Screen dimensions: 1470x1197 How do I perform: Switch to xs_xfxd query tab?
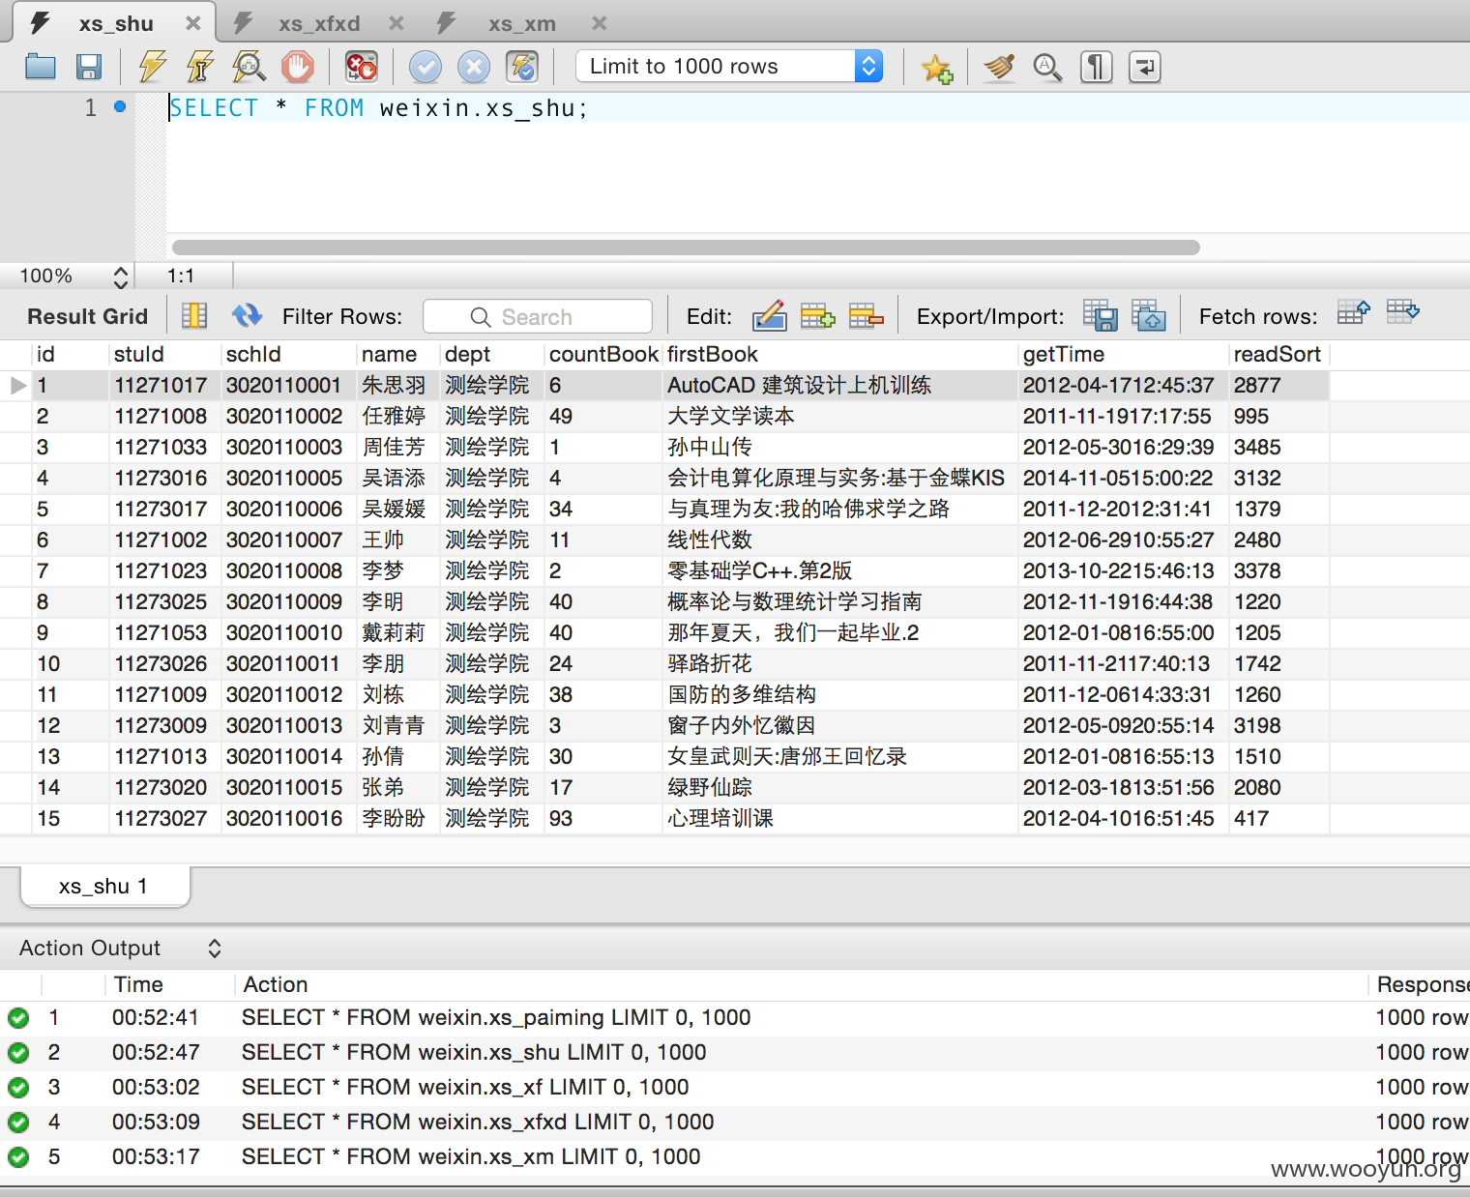319,23
